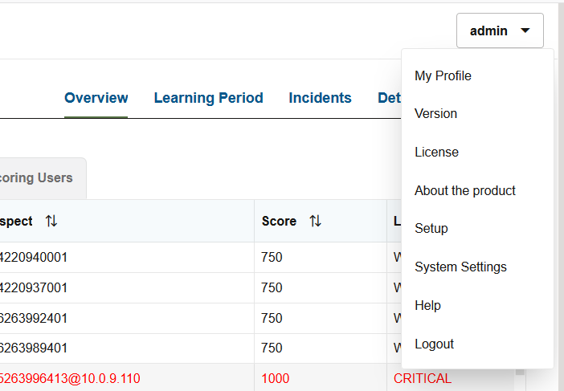Screen dimensions: 564x391
Task: Switch to the Overview tab
Action: point(96,98)
